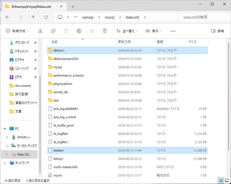The height and width of the screenshot is (184, 231).
Task: Click the Refresh button in navigation bar
Action: point(46,17)
